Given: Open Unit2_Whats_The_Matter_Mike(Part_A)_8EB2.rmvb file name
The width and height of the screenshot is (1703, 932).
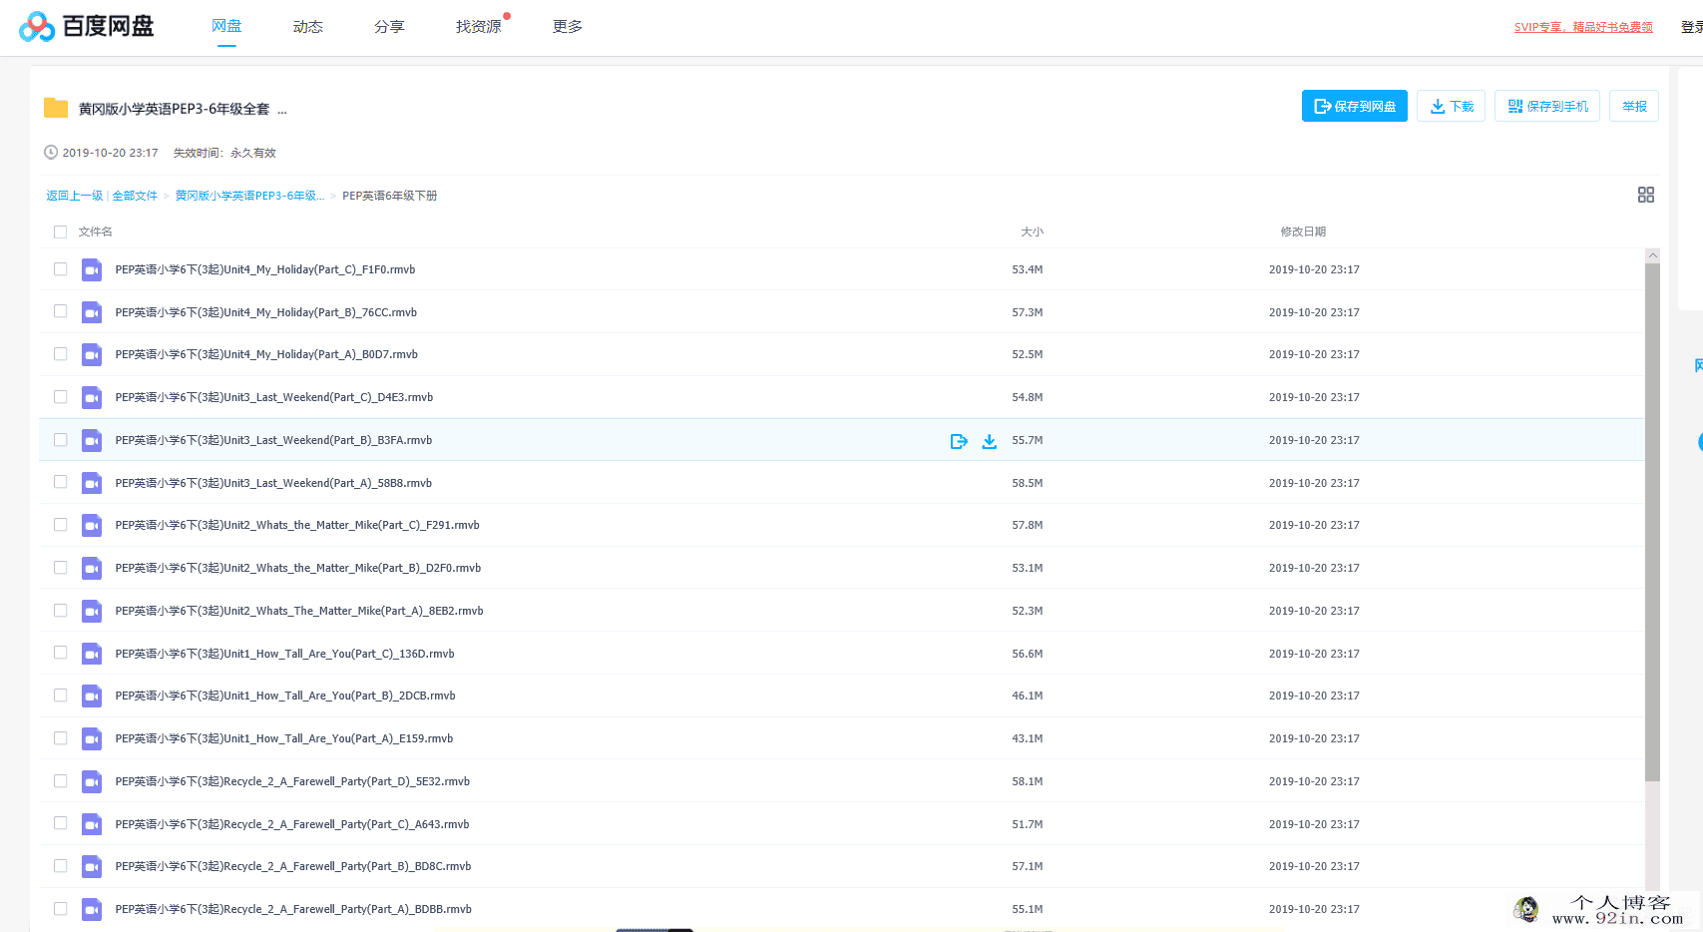Looking at the screenshot, I should [x=299, y=611].
